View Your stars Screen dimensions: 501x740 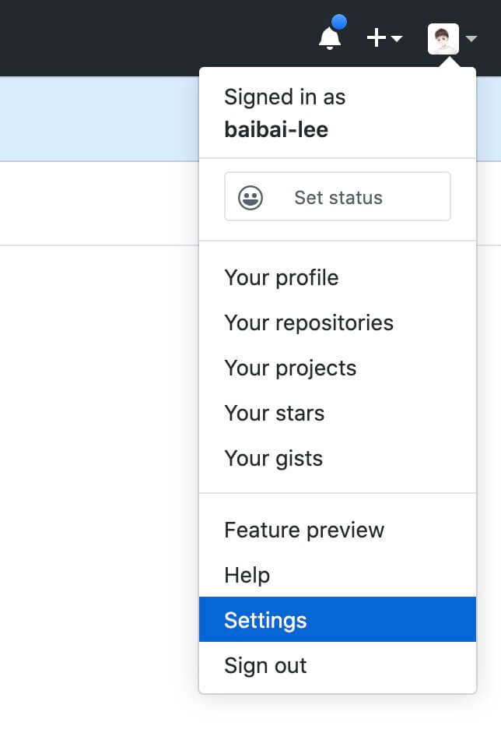coord(274,413)
